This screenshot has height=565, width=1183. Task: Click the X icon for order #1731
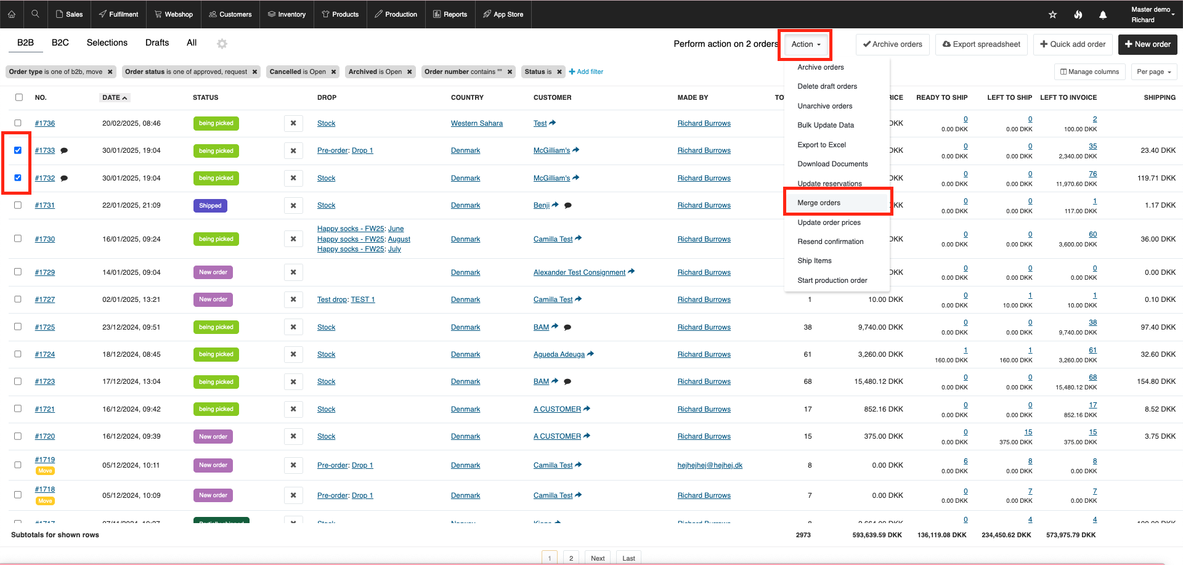[x=293, y=206]
